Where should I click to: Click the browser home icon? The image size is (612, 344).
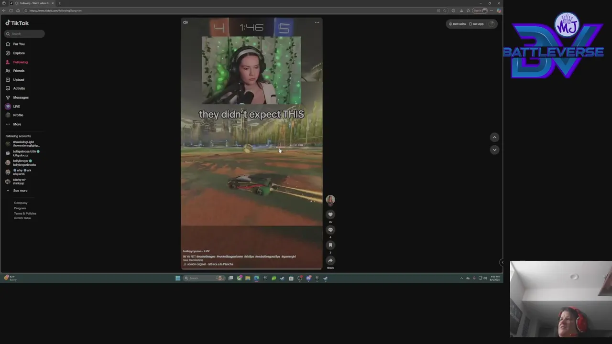coord(18,11)
